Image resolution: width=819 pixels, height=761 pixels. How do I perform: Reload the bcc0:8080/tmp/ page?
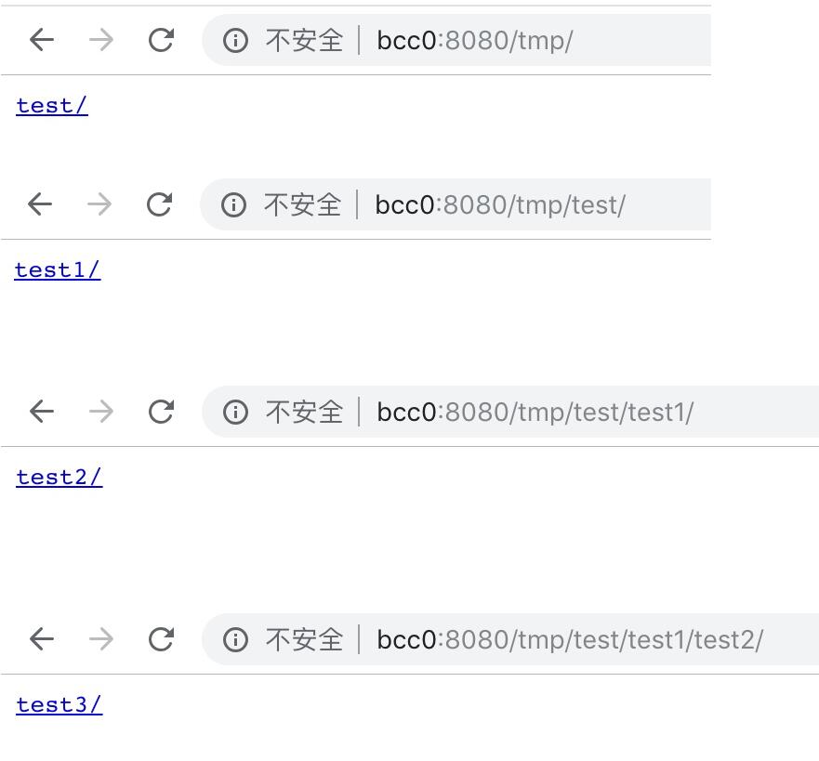[x=161, y=40]
